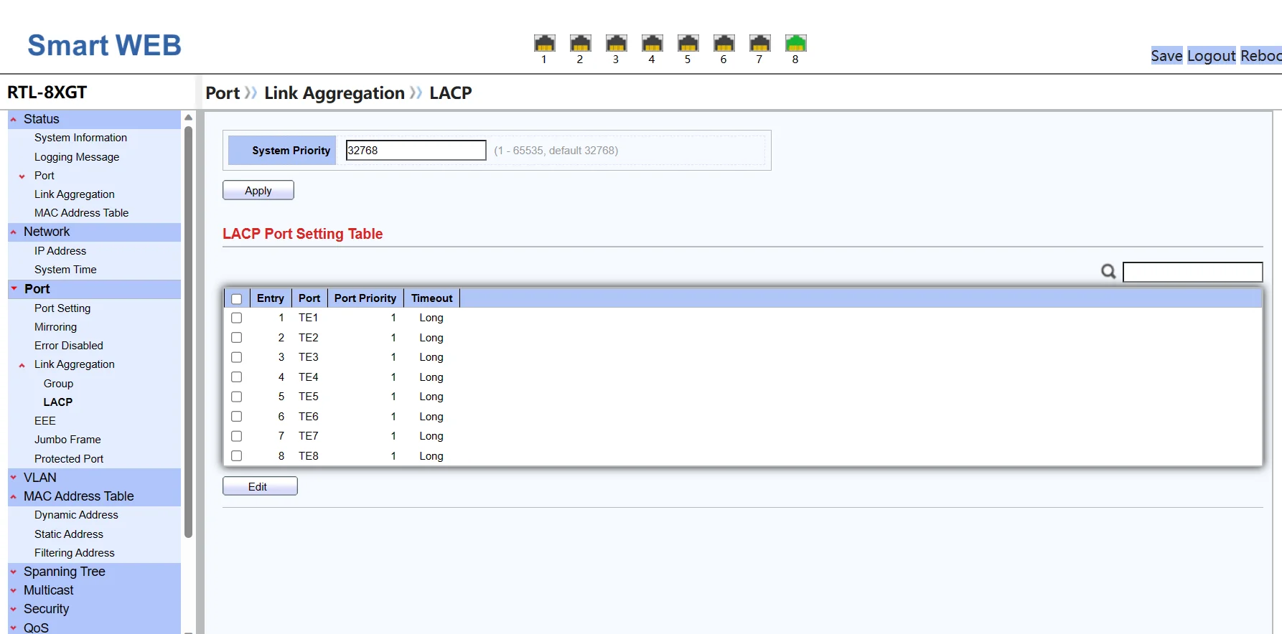Open the Group page under Link Aggregation
Image resolution: width=1282 pixels, height=634 pixels.
click(x=58, y=384)
